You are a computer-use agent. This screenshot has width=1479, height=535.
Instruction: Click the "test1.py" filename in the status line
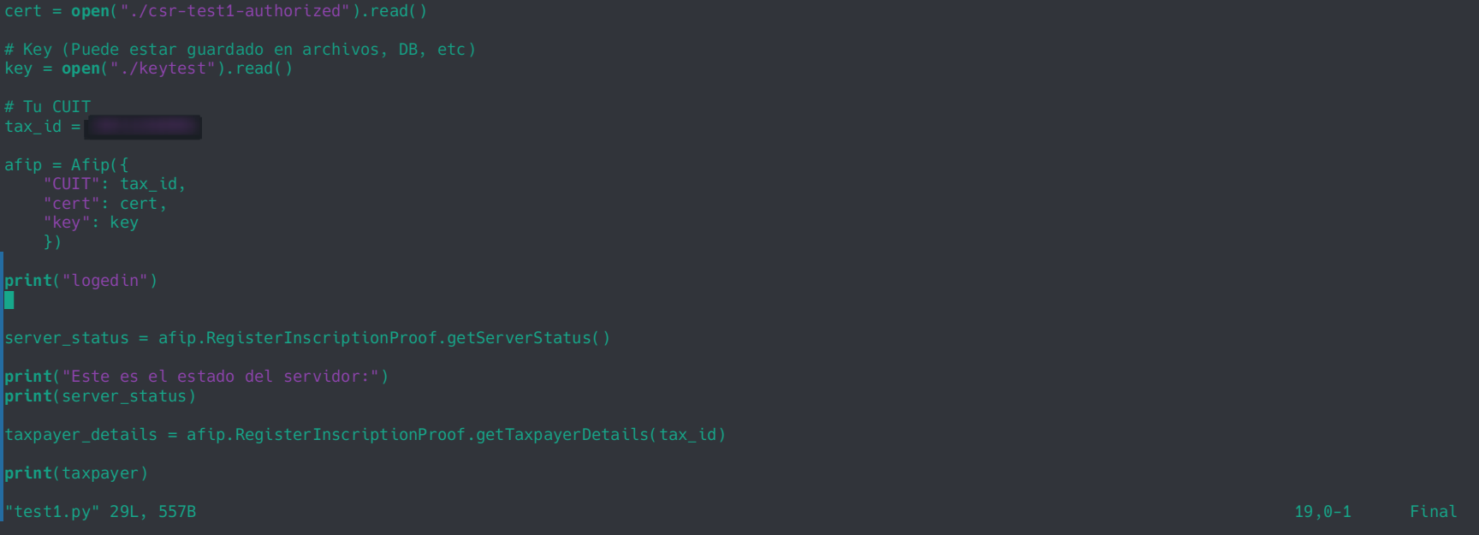pos(52,512)
